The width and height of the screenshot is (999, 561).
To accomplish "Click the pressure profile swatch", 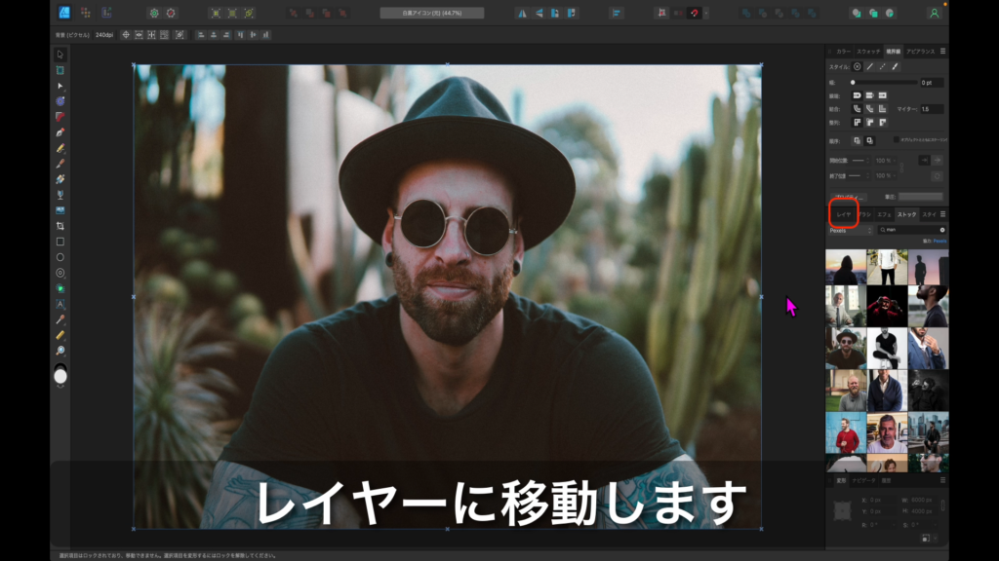I will point(921,197).
